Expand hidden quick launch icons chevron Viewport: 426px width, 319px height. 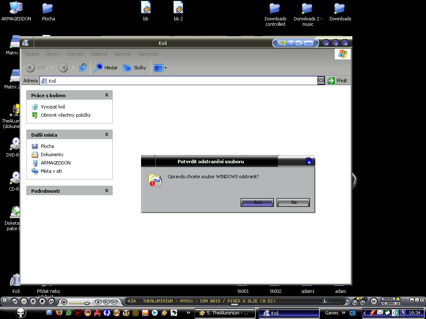pyautogui.click(x=188, y=313)
